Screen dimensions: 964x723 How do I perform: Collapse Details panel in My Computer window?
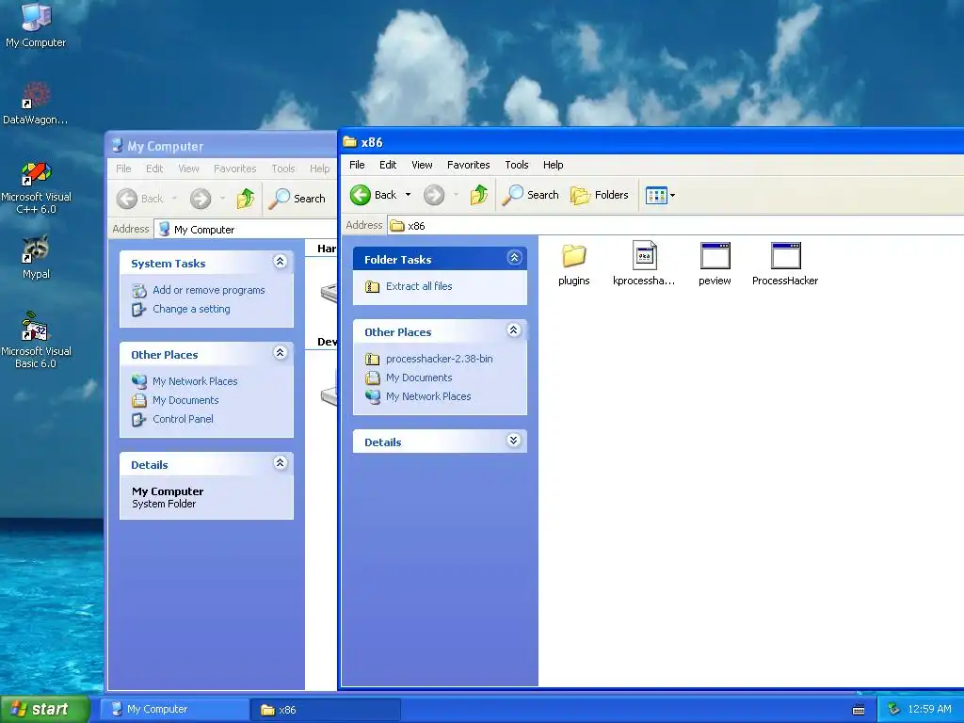[281, 462]
